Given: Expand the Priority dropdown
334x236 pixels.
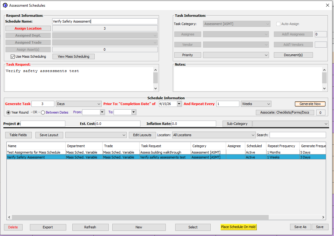Looking at the screenshot, I should (x=267, y=55).
